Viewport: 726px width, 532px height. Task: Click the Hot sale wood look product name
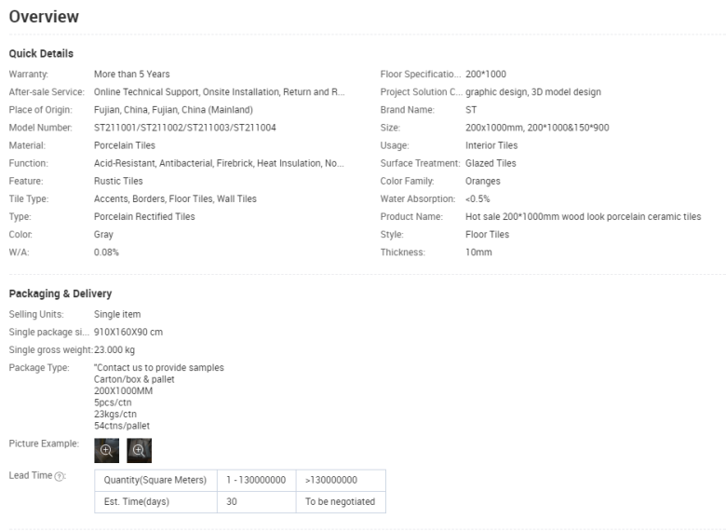(583, 217)
